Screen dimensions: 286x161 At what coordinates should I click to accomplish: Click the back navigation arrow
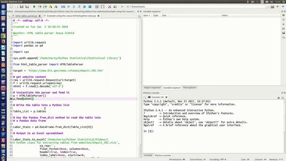point(122,7)
